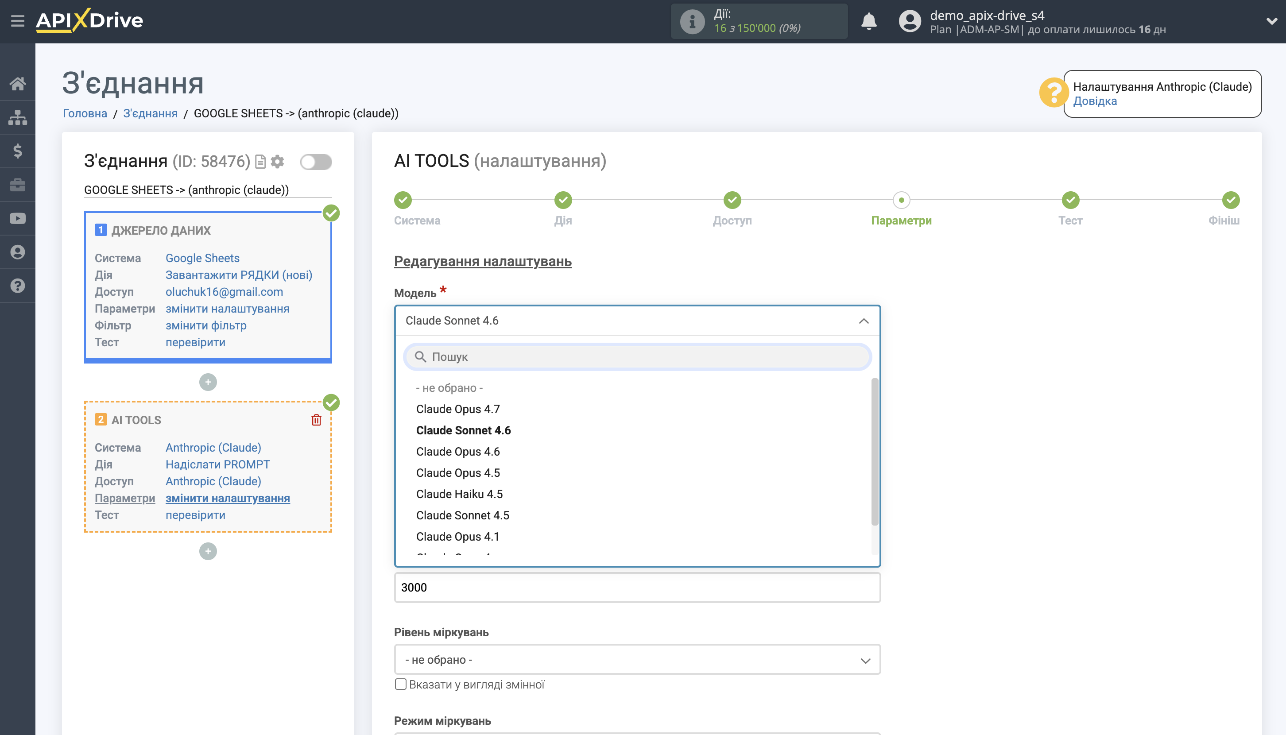The height and width of the screenshot is (735, 1286).
Task: Select '- не обрано -' in model list
Action: pos(449,388)
